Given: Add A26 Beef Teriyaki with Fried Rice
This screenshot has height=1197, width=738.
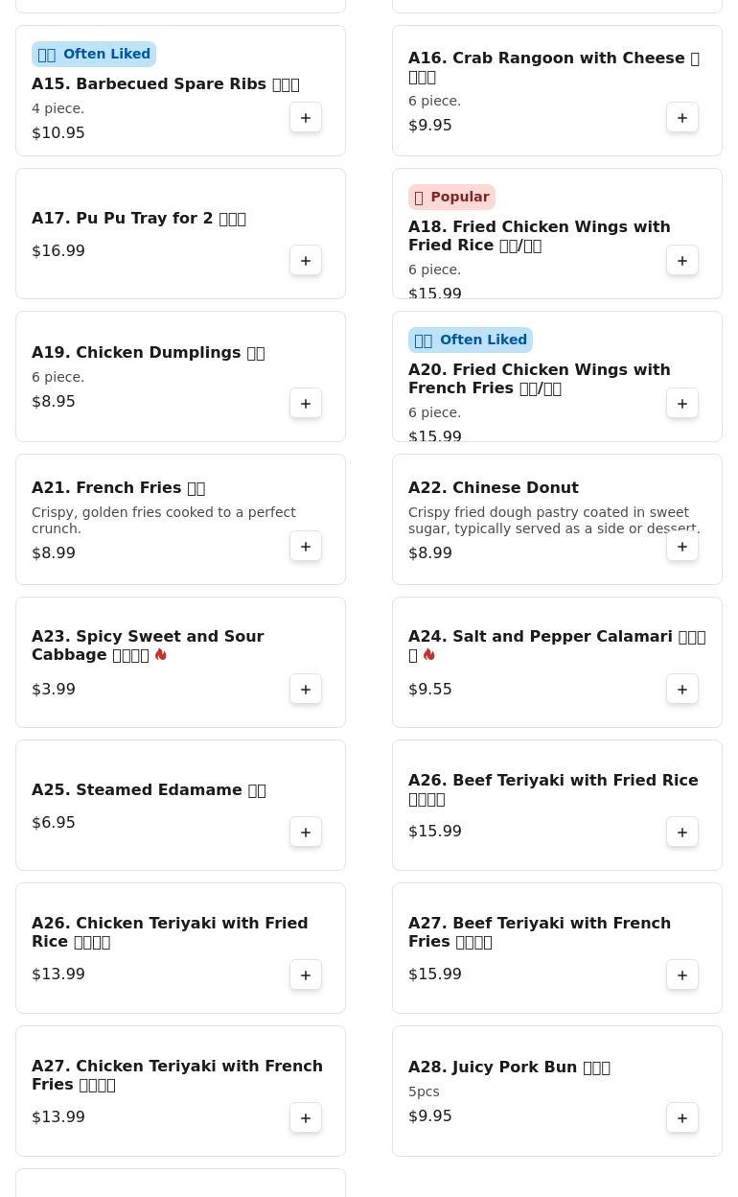Looking at the screenshot, I should click(682, 833).
